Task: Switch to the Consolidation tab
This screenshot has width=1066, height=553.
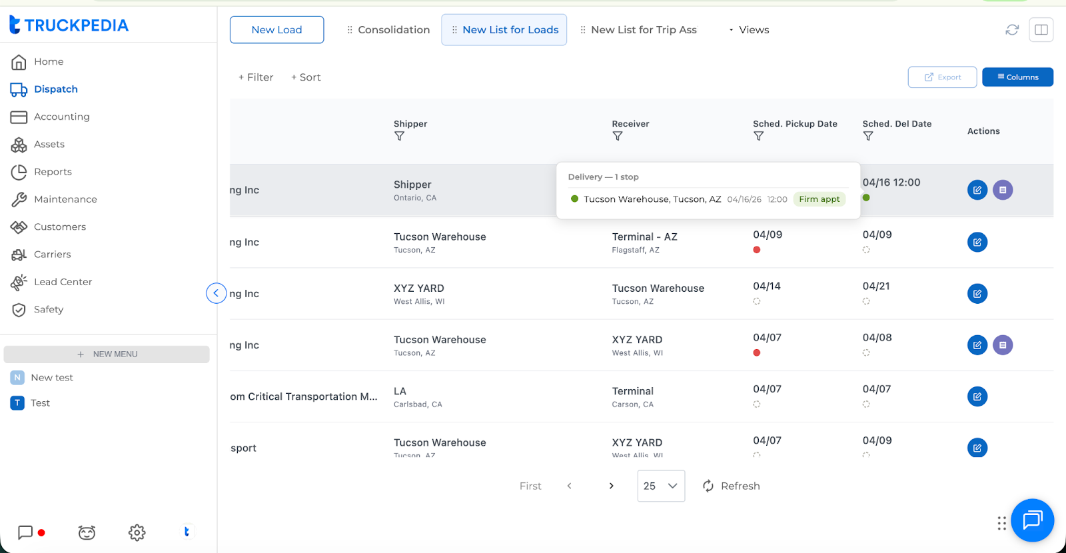Action: (388, 30)
